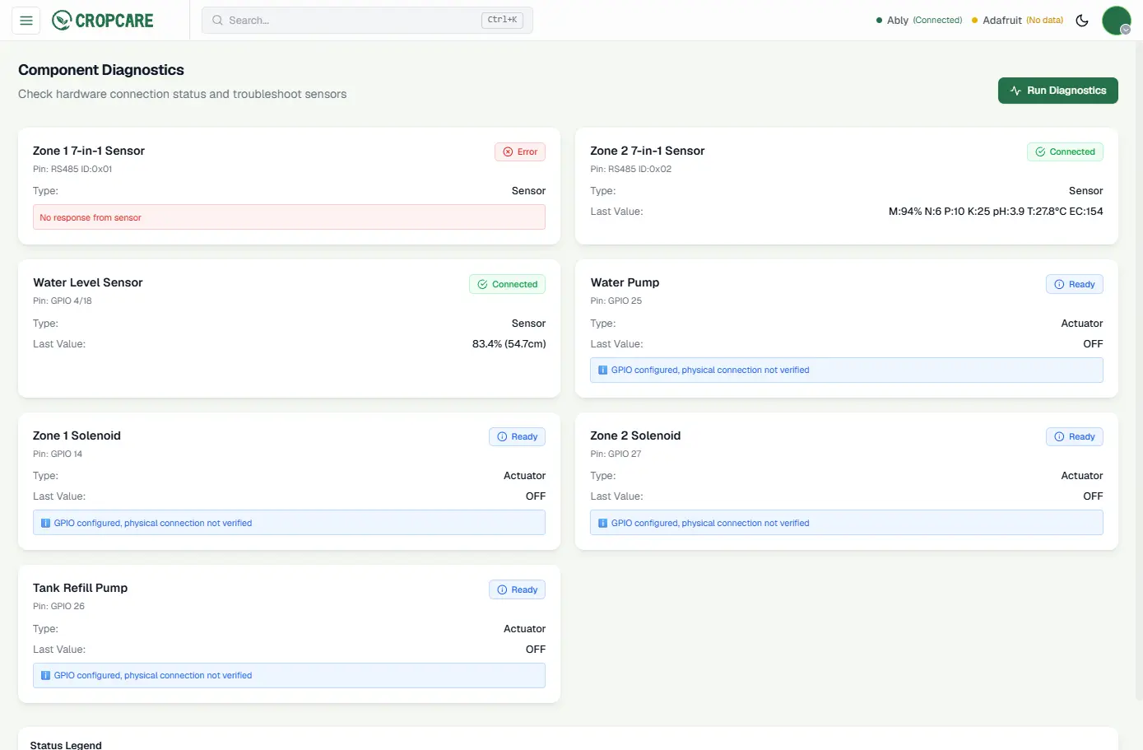
Task: Toggle dark mode moon icon
Action: pyautogui.click(x=1082, y=21)
